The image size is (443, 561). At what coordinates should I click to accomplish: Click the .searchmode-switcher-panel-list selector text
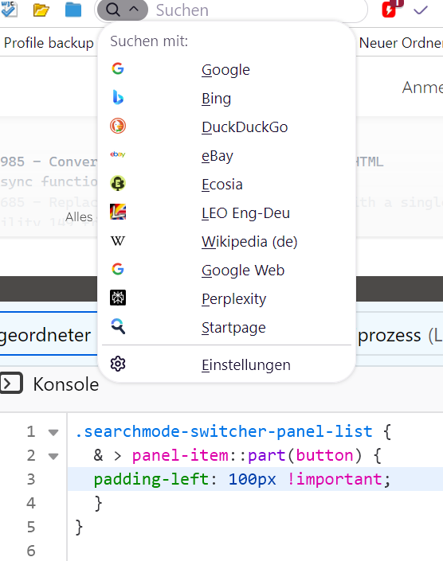click(224, 431)
